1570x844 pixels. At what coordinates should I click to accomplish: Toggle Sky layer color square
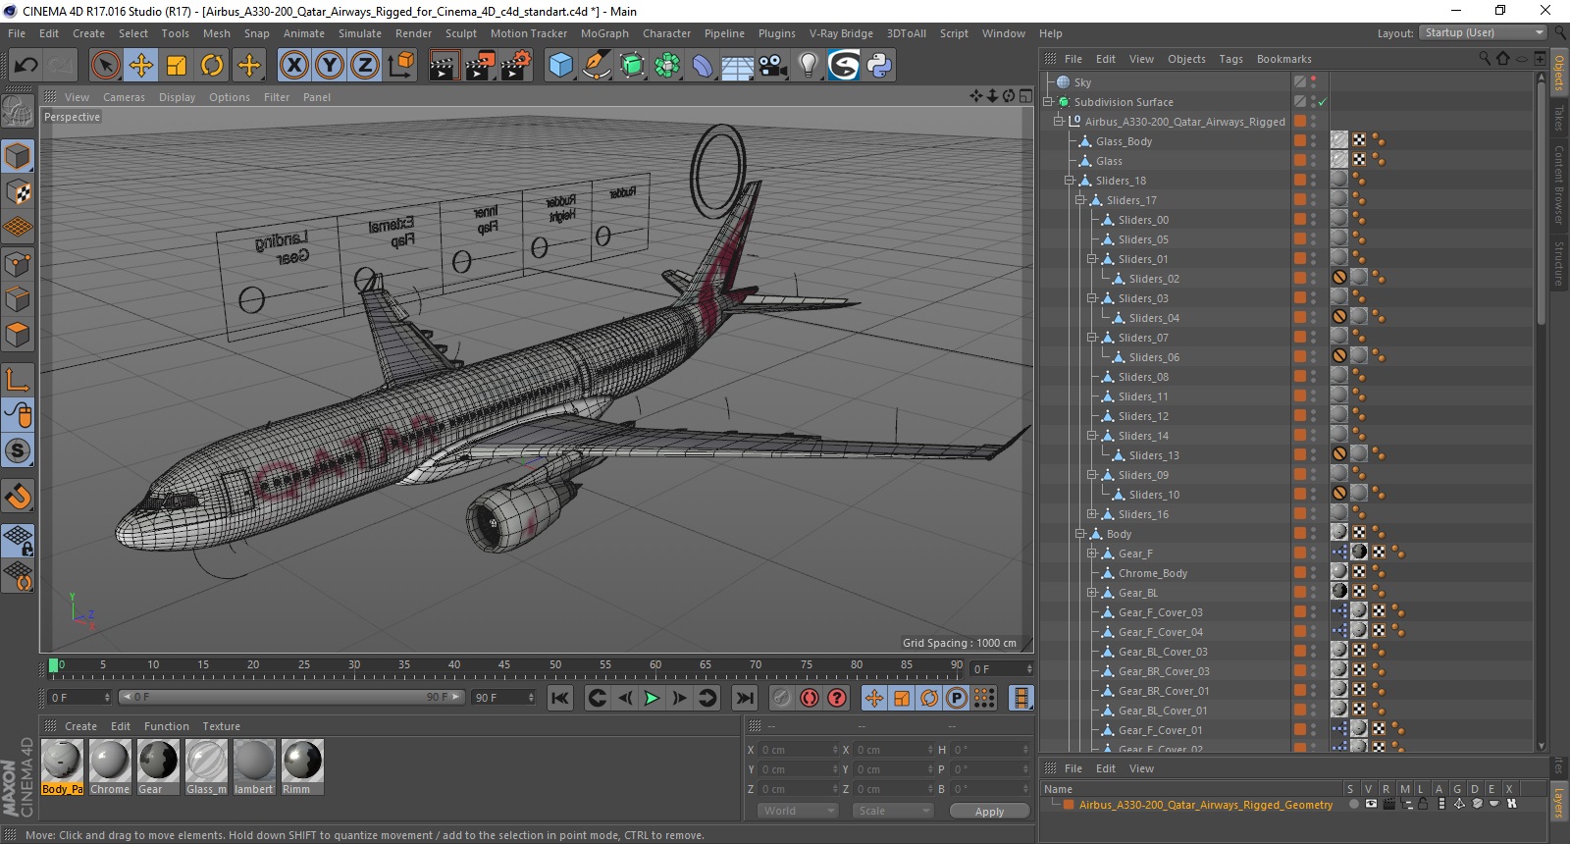[1299, 82]
